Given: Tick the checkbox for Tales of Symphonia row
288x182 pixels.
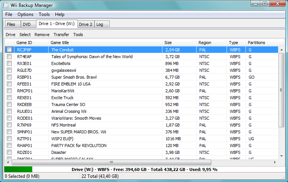Looking at the screenshot, I should click(9, 57).
